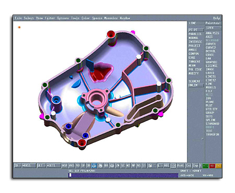Open the Tools menu
The height and width of the screenshot is (193, 235).
(75, 18)
